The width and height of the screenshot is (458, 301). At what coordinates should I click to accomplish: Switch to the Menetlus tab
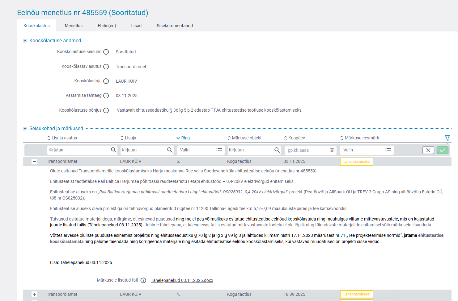click(74, 26)
